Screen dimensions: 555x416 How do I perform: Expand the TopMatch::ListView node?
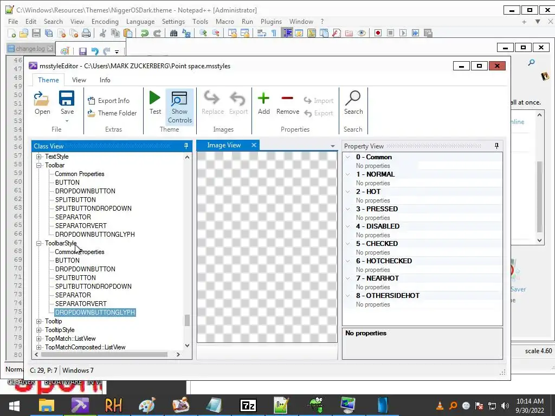38,339
